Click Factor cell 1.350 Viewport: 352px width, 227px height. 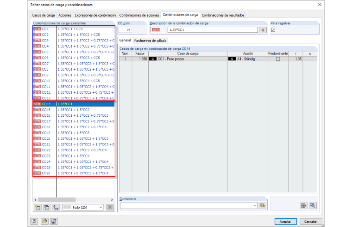[140, 59]
